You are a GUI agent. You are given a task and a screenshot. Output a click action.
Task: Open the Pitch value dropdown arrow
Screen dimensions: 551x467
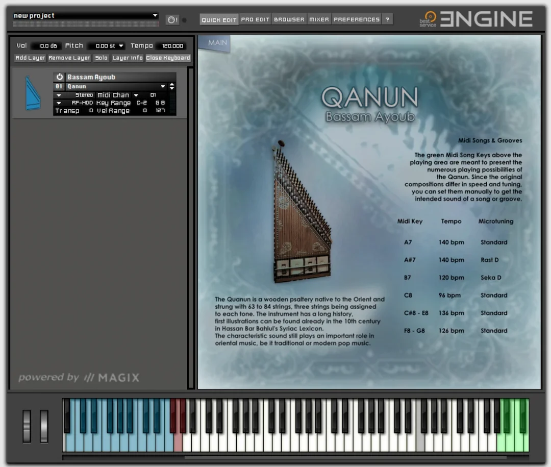click(121, 46)
